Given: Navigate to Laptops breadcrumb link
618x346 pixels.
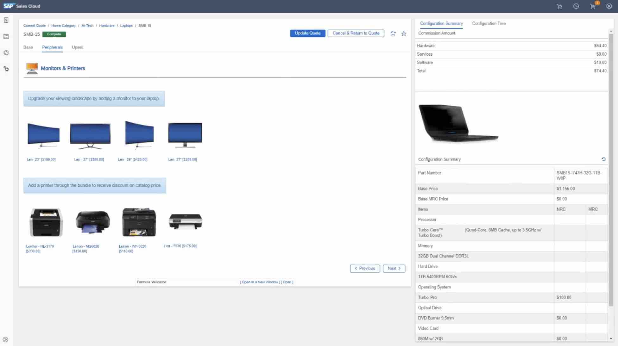Looking at the screenshot, I should click(126, 26).
